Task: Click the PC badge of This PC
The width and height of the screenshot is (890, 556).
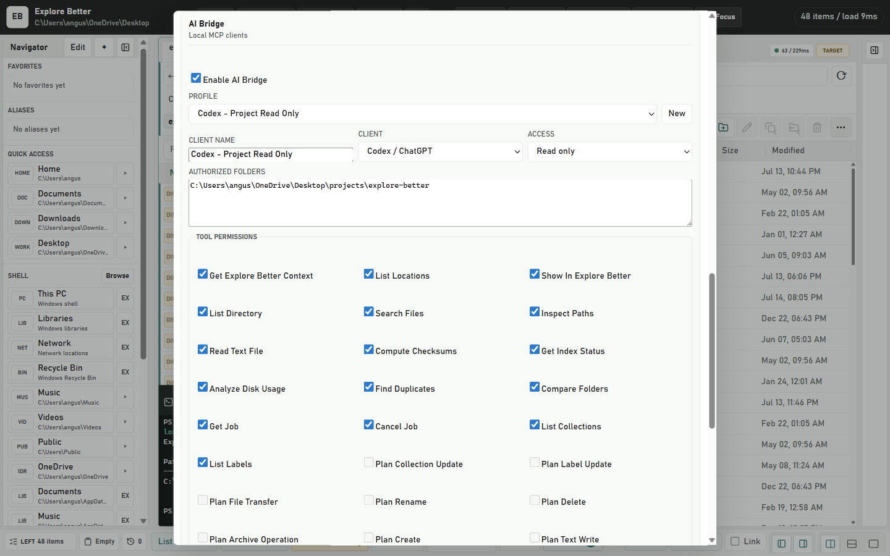Action: [22, 298]
